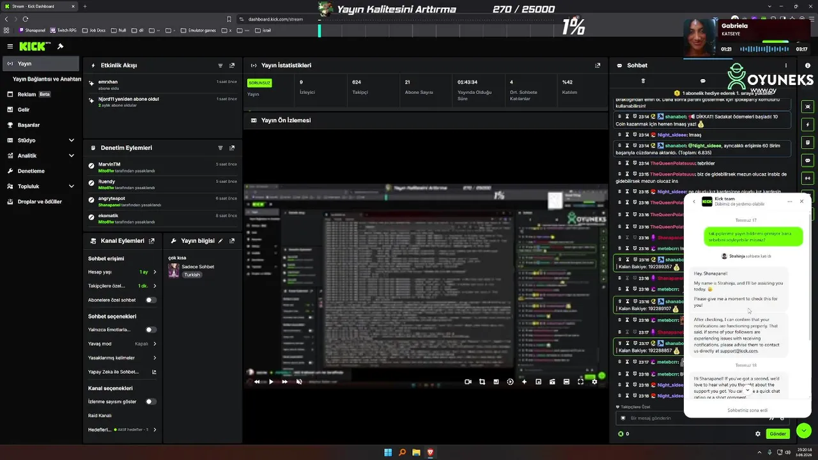Open the Kick hamburger menu
The width and height of the screenshot is (818, 460).
pos(10,46)
